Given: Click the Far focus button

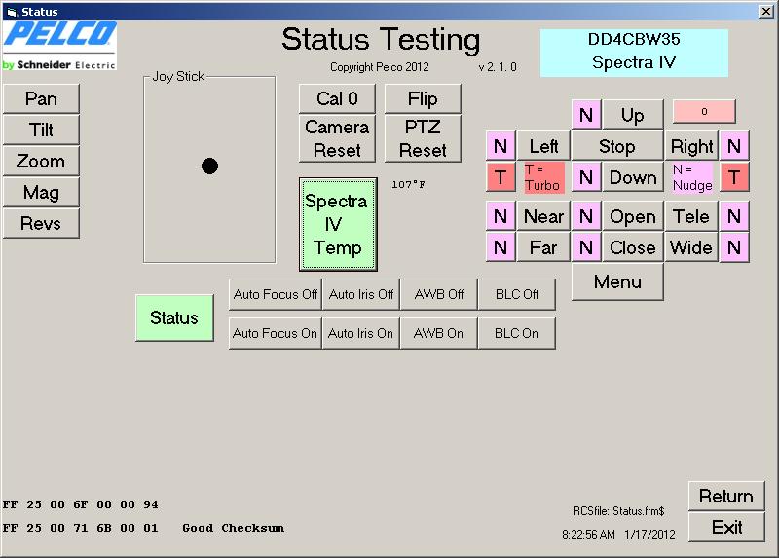Looking at the screenshot, I should point(543,247).
